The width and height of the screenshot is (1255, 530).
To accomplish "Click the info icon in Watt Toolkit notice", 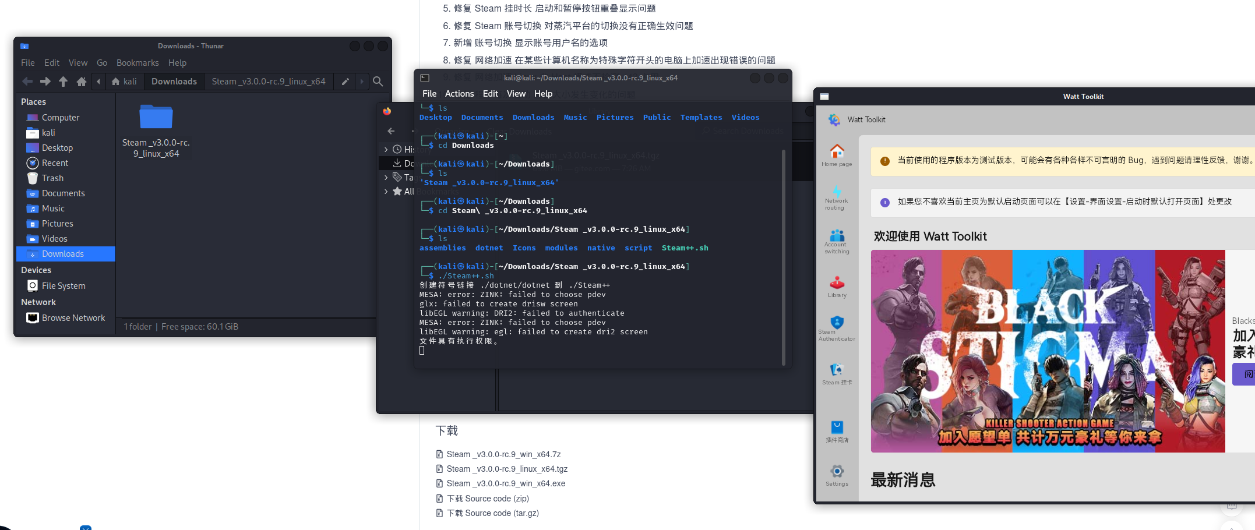I will click(885, 202).
